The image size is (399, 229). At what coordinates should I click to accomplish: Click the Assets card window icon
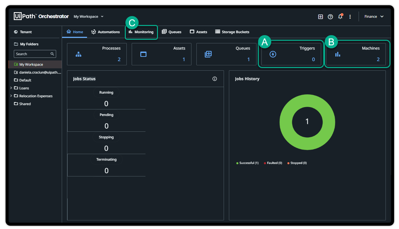(143, 54)
